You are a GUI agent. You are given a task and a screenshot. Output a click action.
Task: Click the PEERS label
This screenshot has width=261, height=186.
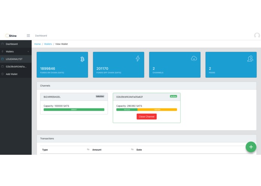(x=212, y=73)
